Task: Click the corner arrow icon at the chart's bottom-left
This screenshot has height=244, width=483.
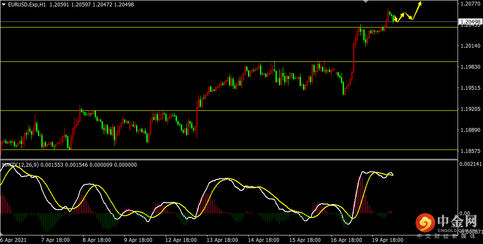Action: pos(3,233)
